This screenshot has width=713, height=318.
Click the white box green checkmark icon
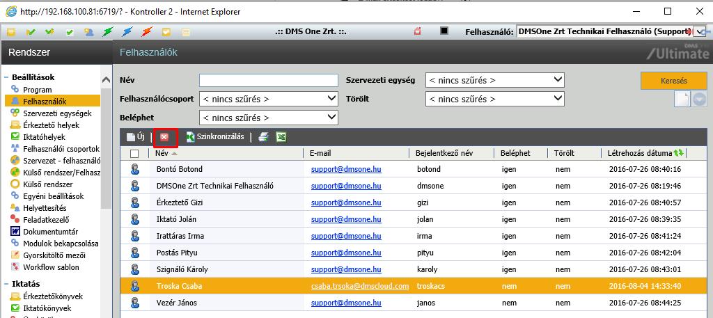[x=70, y=32]
